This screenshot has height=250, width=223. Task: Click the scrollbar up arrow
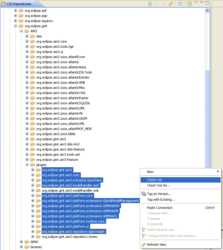coord(207,11)
